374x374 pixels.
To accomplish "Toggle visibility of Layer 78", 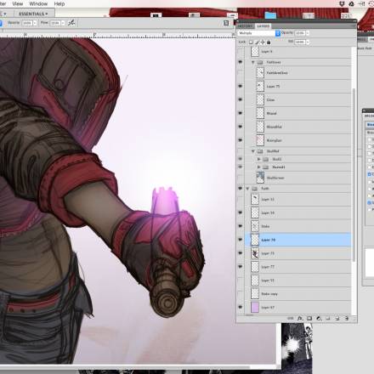I will click(241, 240).
